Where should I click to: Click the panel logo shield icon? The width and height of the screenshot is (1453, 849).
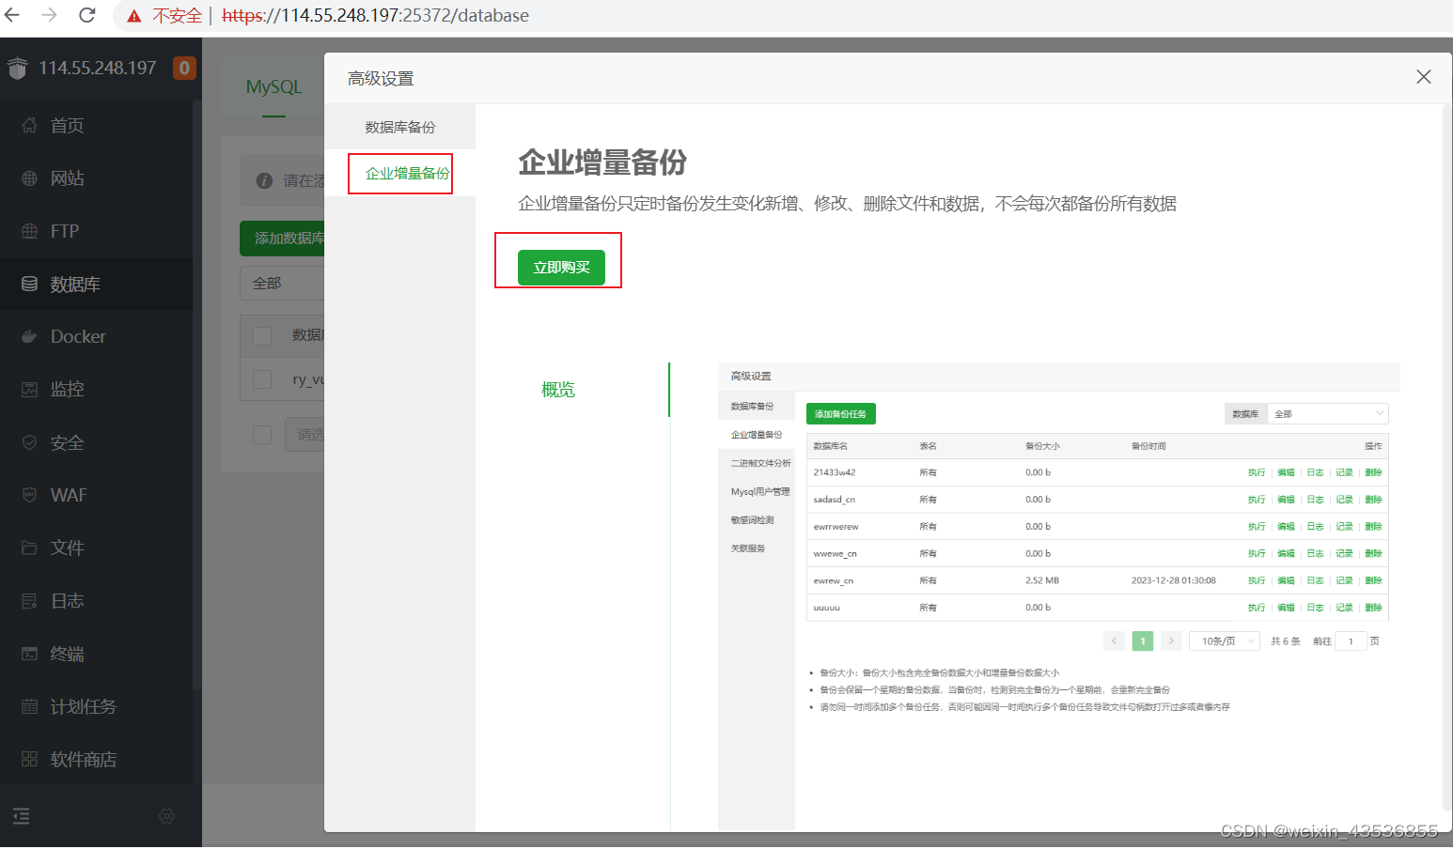18,68
